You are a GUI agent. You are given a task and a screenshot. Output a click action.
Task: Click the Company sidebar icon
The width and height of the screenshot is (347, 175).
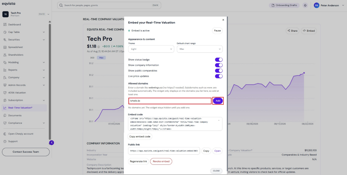pos(5,77)
